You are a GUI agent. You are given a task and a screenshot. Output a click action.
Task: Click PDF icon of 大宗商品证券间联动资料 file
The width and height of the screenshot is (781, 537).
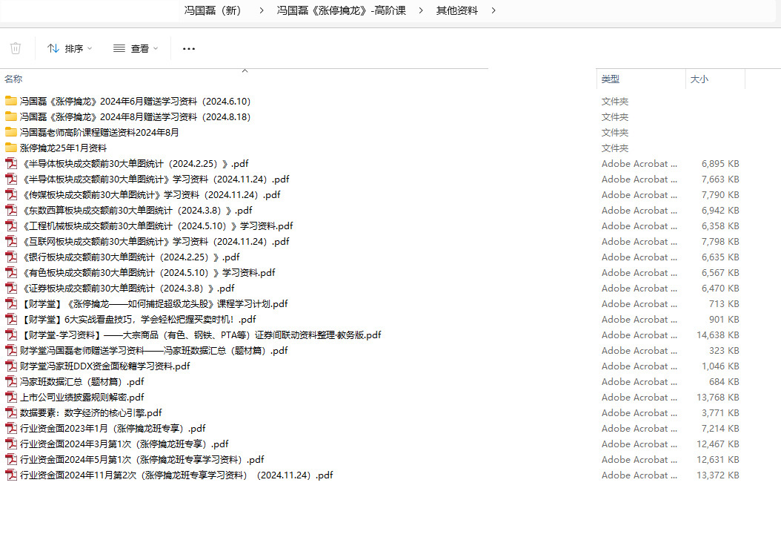[11, 335]
